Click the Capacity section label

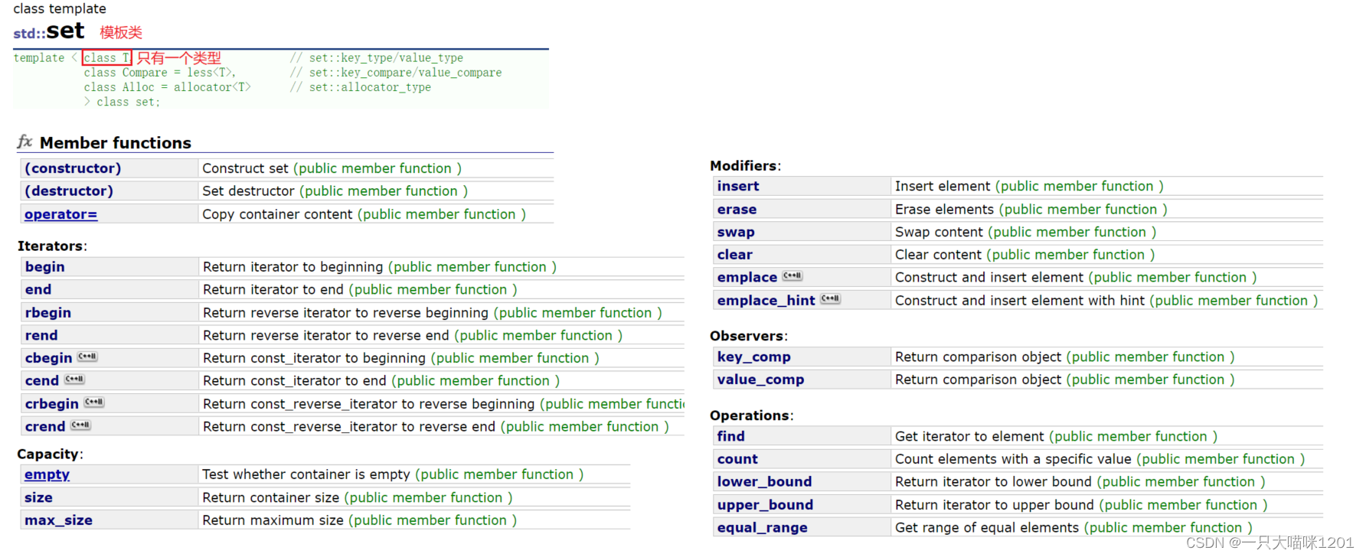pyautogui.click(x=50, y=454)
